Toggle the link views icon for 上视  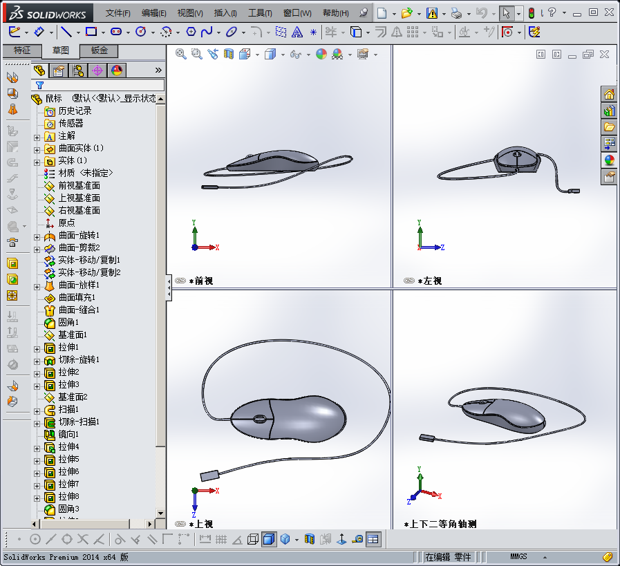click(180, 524)
